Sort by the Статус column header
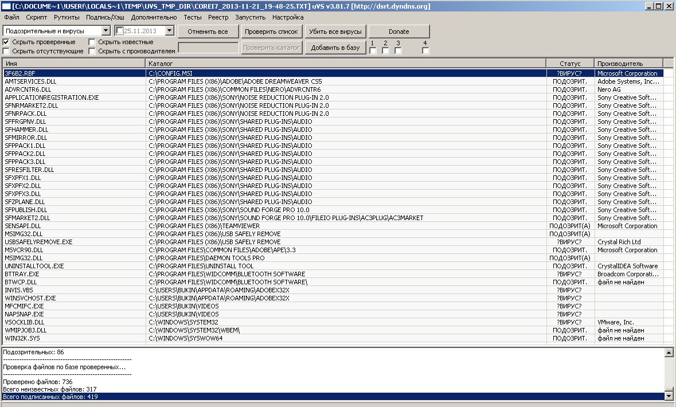The image size is (676, 407). pos(570,64)
